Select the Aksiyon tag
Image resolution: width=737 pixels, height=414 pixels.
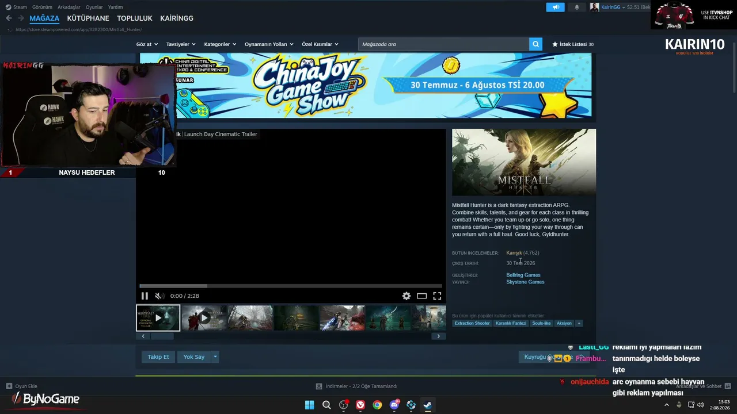564,323
